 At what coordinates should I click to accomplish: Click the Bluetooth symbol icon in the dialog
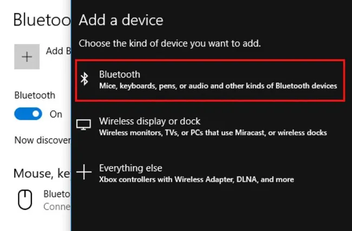pyautogui.click(x=84, y=80)
